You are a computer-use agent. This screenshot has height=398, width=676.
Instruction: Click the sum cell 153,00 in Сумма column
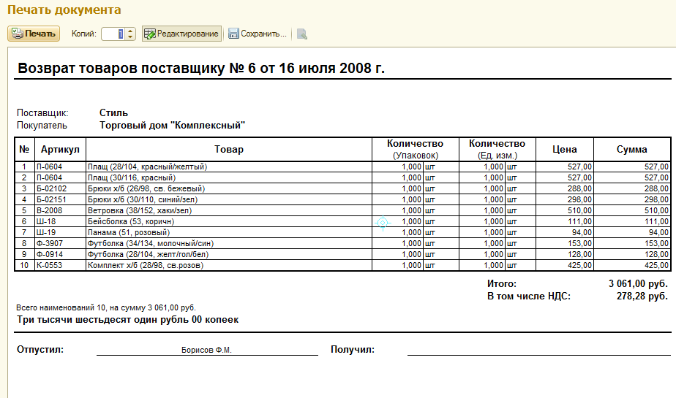pyautogui.click(x=631, y=243)
